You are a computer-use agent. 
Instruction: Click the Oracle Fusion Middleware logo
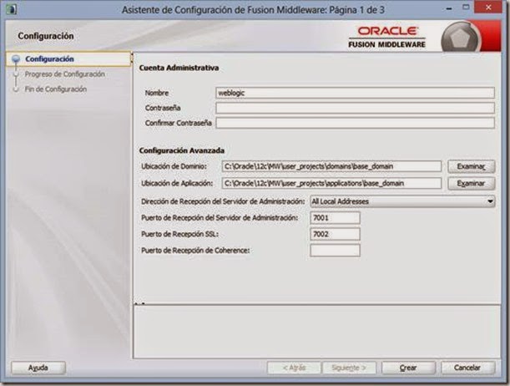click(386, 37)
